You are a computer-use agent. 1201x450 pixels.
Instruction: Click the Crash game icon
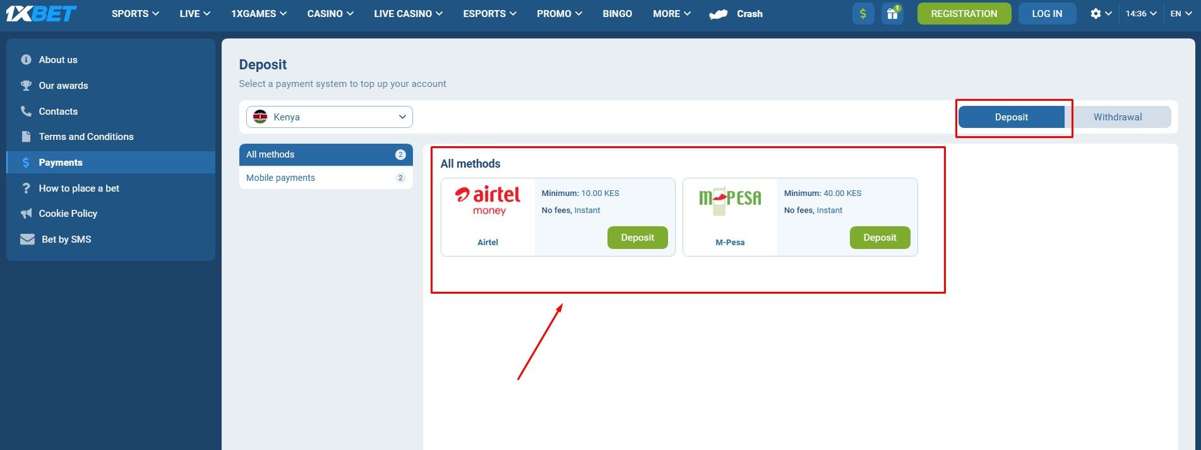coord(719,14)
